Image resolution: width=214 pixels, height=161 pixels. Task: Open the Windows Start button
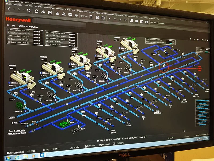(x=8, y=158)
